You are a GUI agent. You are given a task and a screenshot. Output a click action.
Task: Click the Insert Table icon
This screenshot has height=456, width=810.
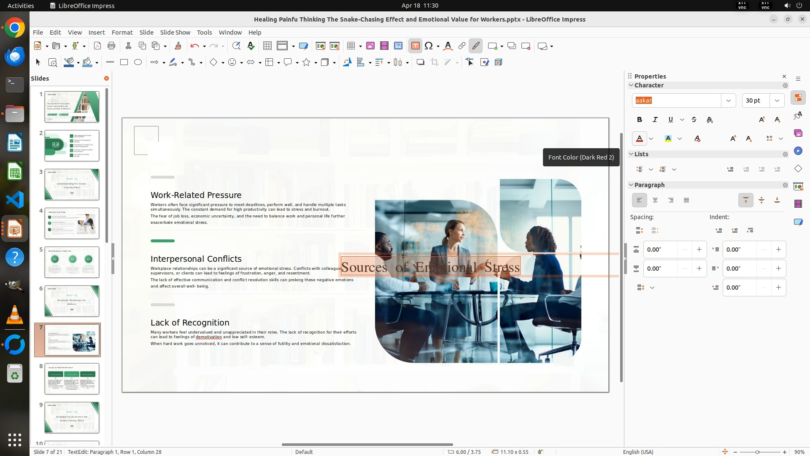tap(351, 46)
